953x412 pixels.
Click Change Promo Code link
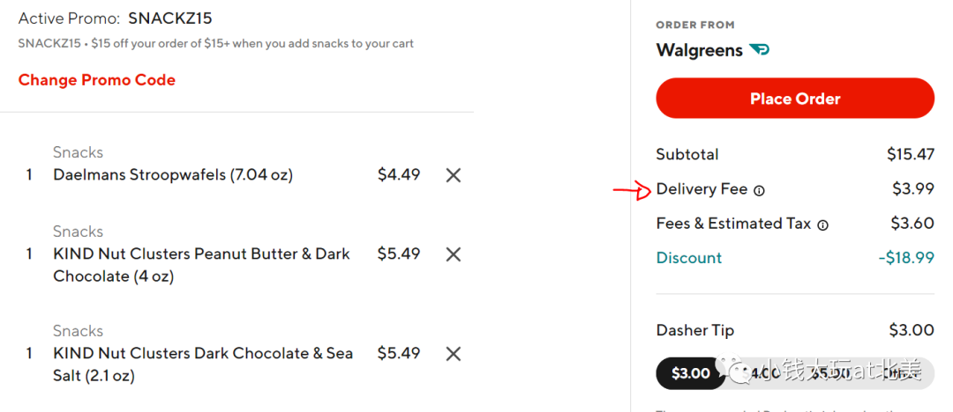[x=97, y=80]
